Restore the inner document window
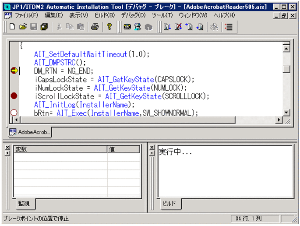Image resolution: width=300 pixels, height=226 pixels. click(284, 15)
